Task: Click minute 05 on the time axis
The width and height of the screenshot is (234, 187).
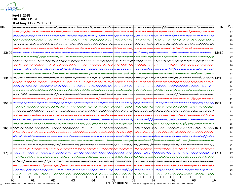Action: tap(113, 180)
